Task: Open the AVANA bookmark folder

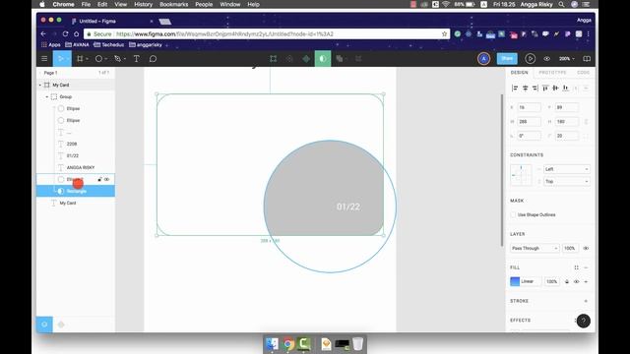Action: tap(77, 45)
